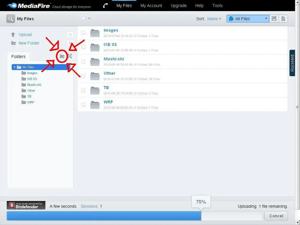Open the RockMelt side tab

292,63
